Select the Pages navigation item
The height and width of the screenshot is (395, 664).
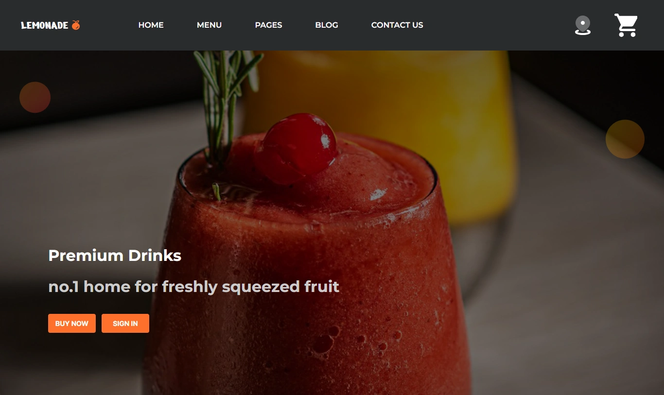(x=269, y=25)
